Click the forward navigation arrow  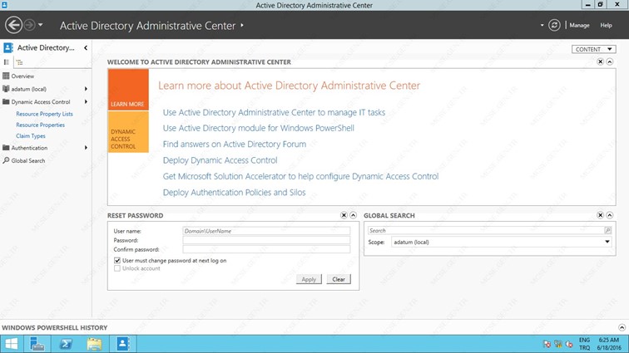tap(29, 25)
